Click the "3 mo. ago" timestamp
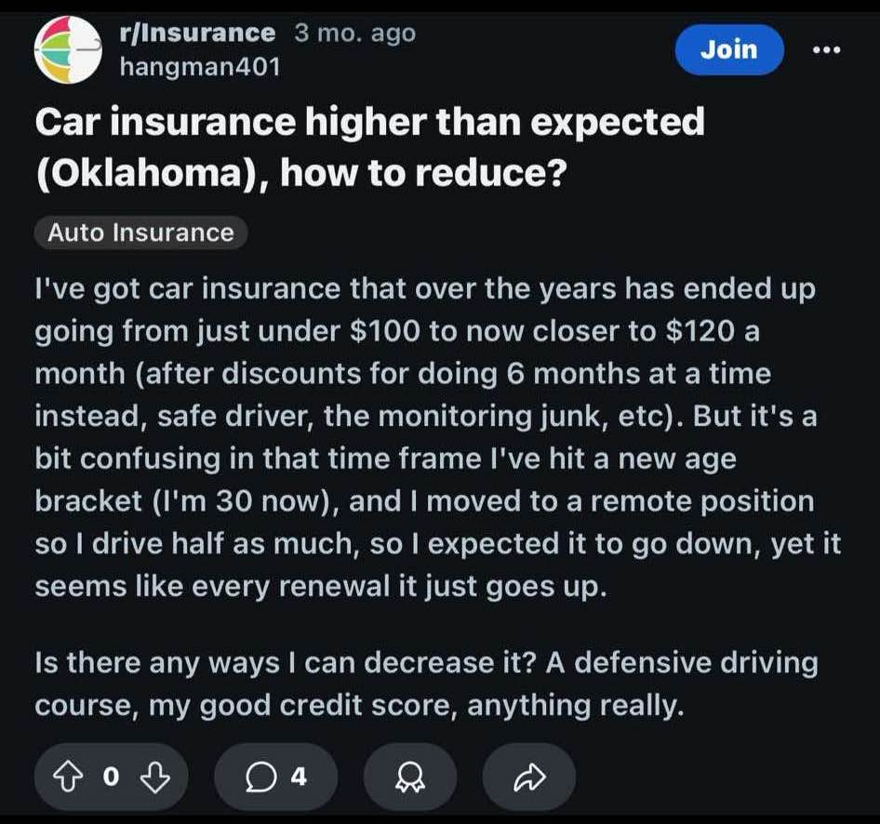This screenshot has width=880, height=824. pos(353,32)
